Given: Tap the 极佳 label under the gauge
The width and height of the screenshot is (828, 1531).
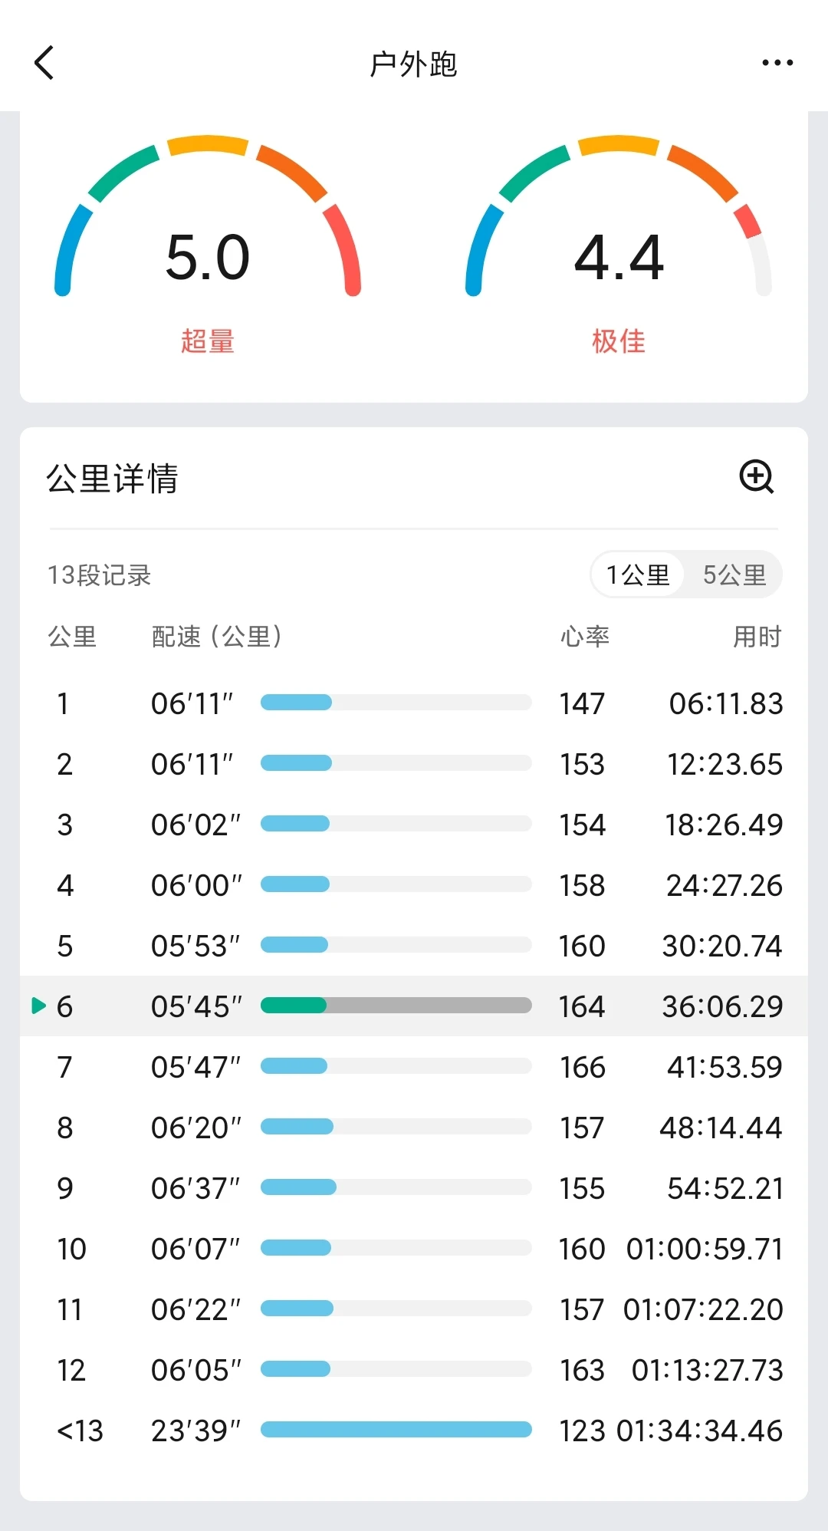Looking at the screenshot, I should 619,341.
